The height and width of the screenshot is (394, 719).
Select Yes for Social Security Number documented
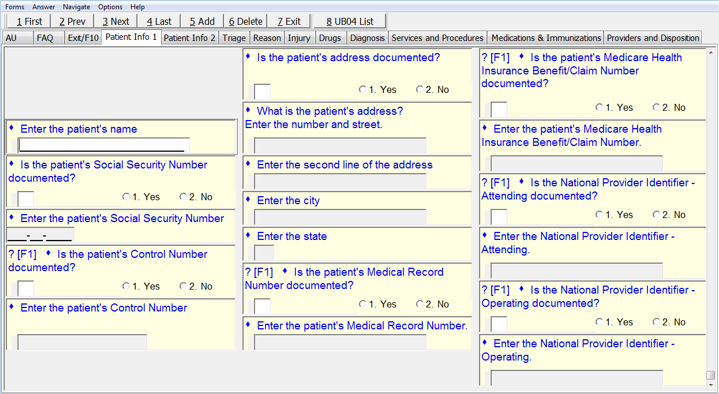(126, 197)
